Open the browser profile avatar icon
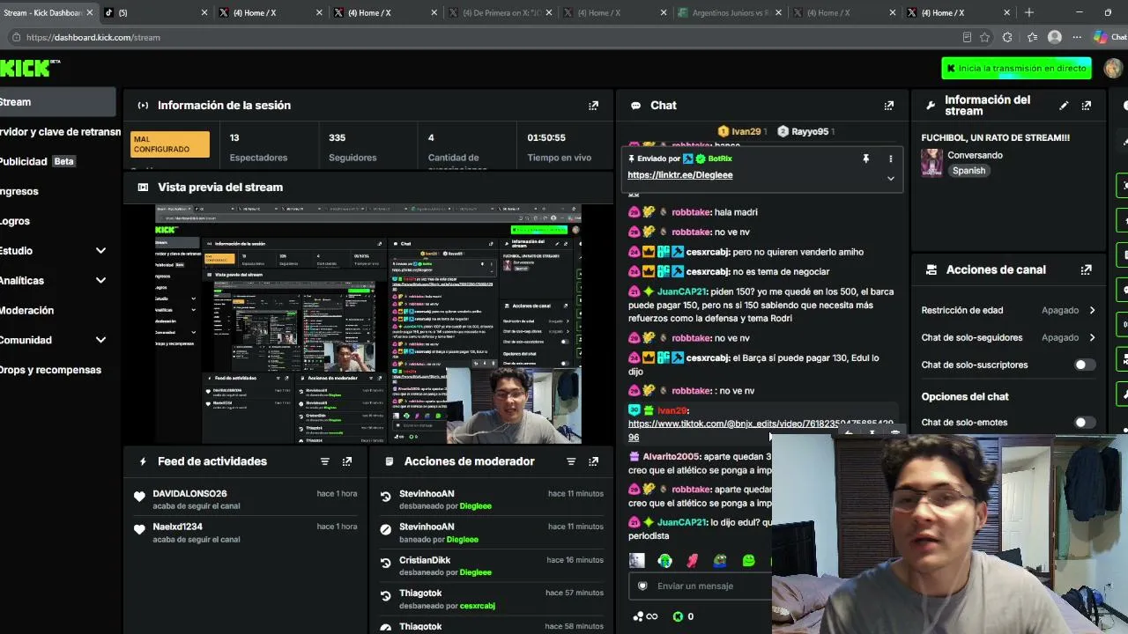This screenshot has height=634, width=1128. point(1054,38)
